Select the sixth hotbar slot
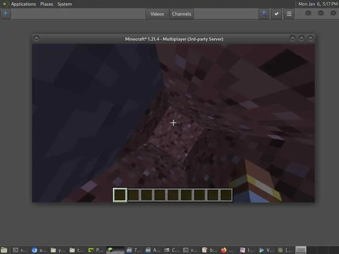 point(186,195)
